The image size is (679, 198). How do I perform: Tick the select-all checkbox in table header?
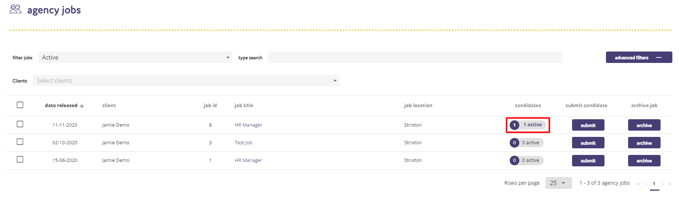tap(20, 105)
